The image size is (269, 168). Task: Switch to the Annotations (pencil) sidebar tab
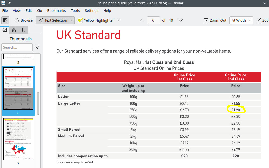(14, 30)
